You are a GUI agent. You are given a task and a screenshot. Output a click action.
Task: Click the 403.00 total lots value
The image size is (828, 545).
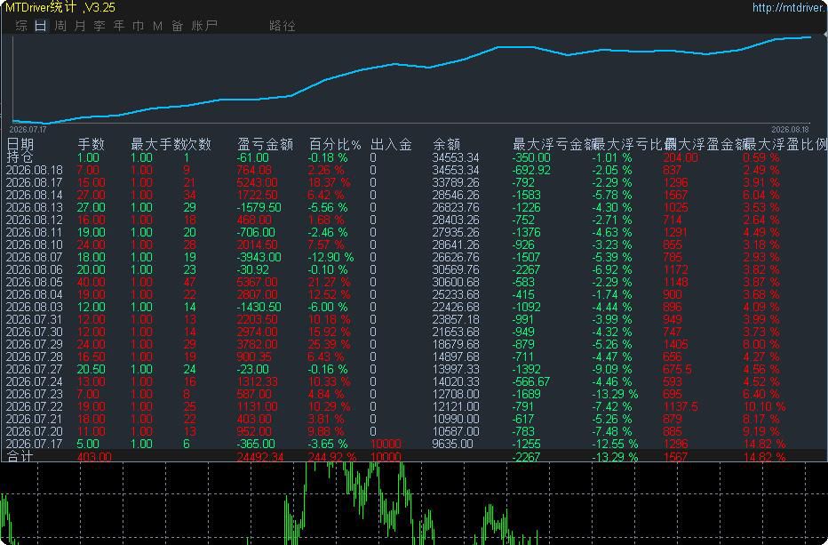pyautogui.click(x=94, y=456)
